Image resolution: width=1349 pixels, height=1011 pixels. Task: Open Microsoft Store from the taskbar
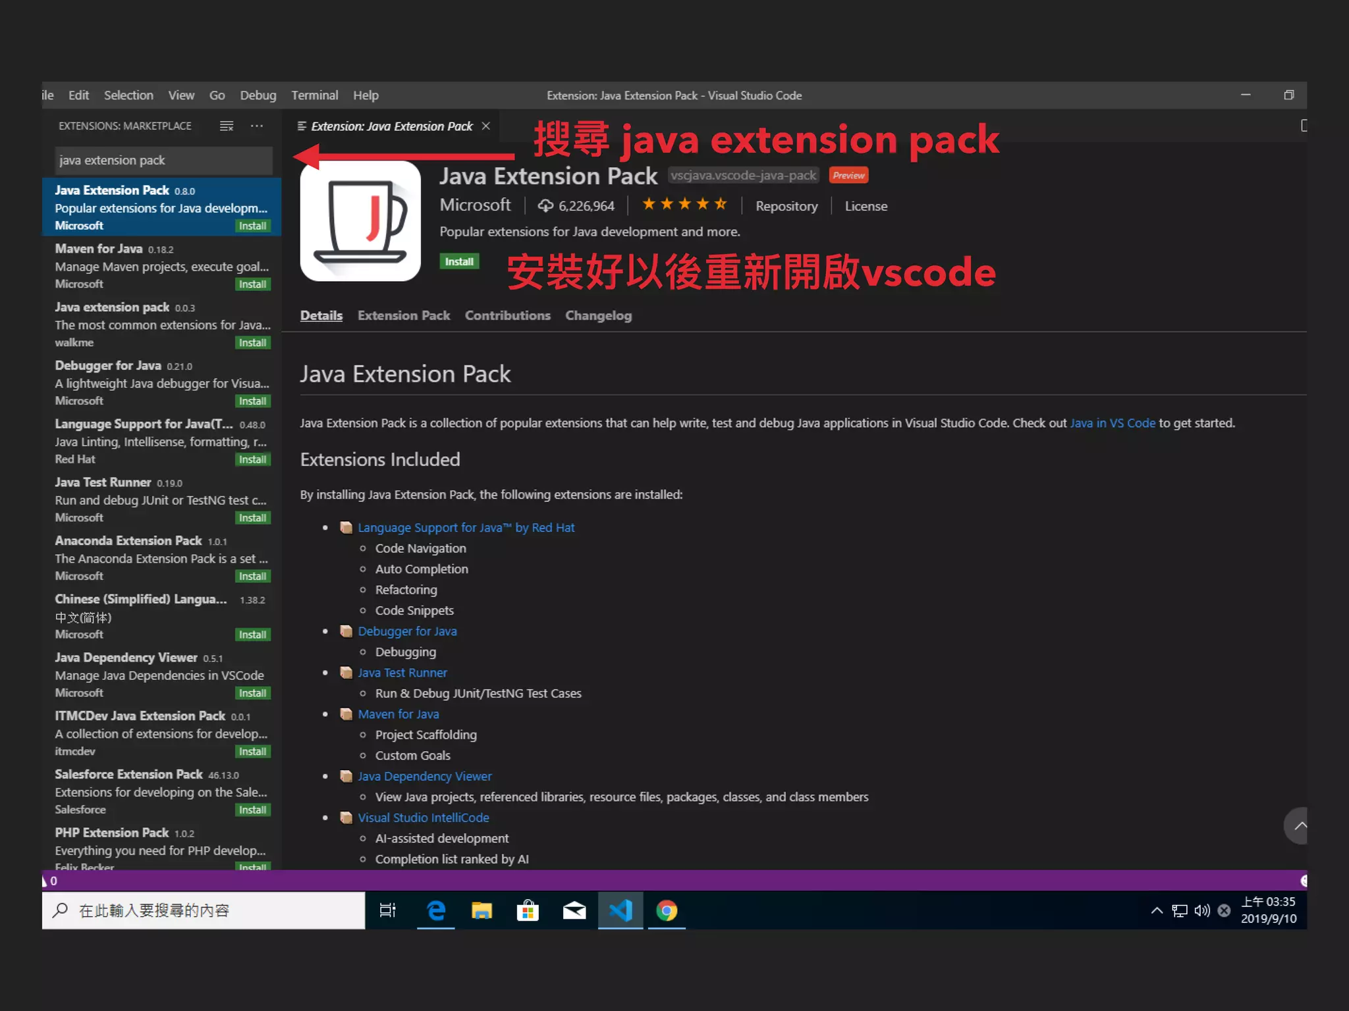[528, 910]
